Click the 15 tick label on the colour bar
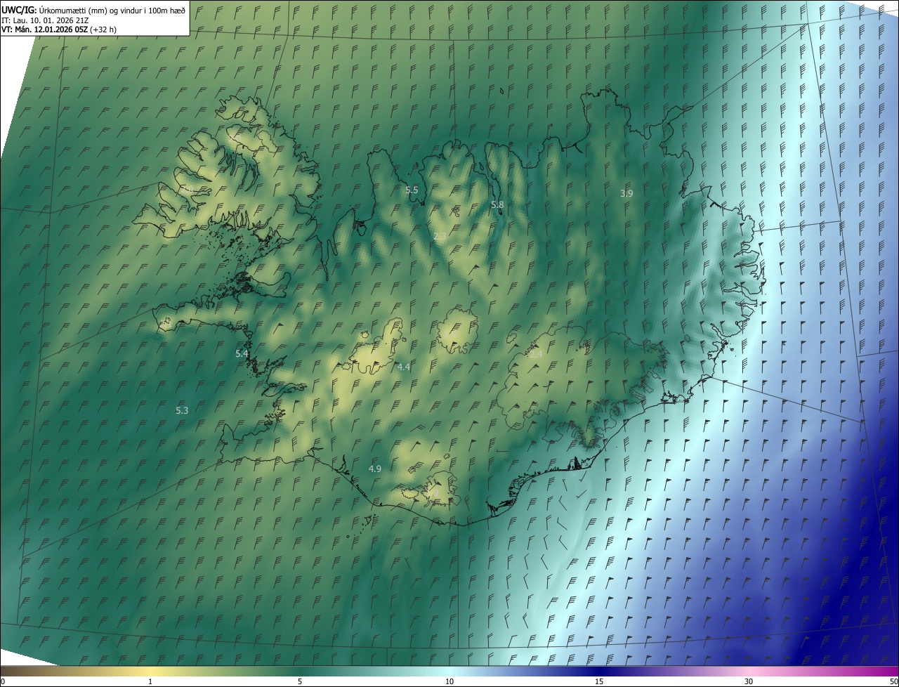899x687 pixels. pos(599,681)
